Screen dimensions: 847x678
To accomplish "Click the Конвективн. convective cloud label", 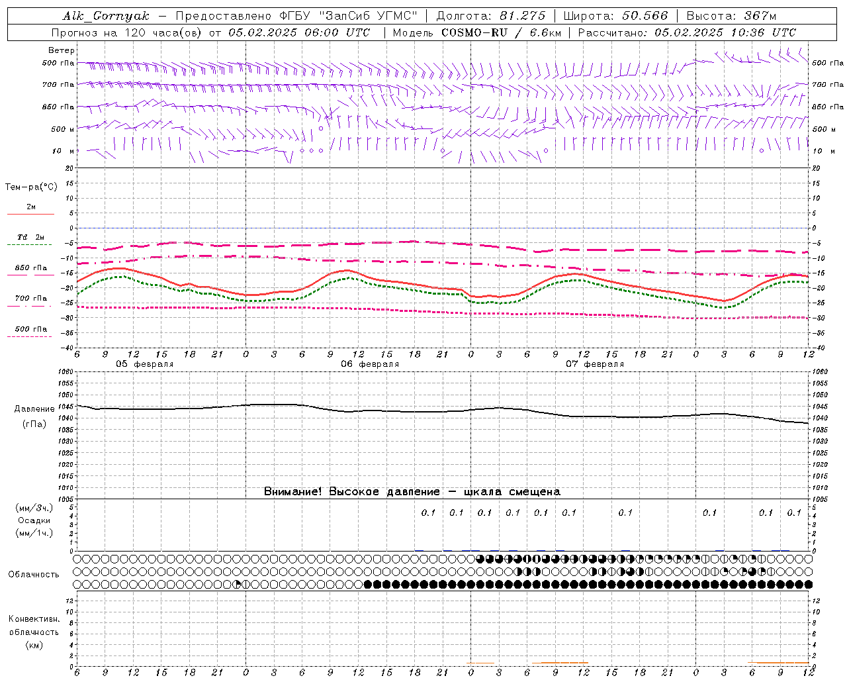I will [34, 619].
